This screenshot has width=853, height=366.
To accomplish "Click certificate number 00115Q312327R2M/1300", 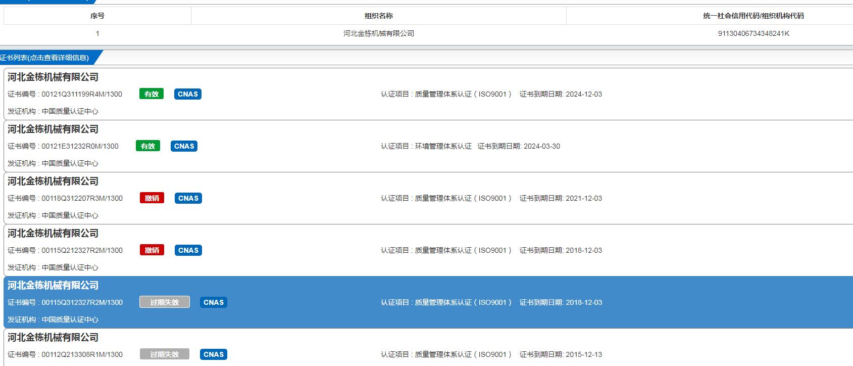I will click(x=82, y=302).
